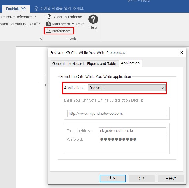The width and height of the screenshot is (189, 188).
Task: Switch to the General tab
Action: point(59,63)
